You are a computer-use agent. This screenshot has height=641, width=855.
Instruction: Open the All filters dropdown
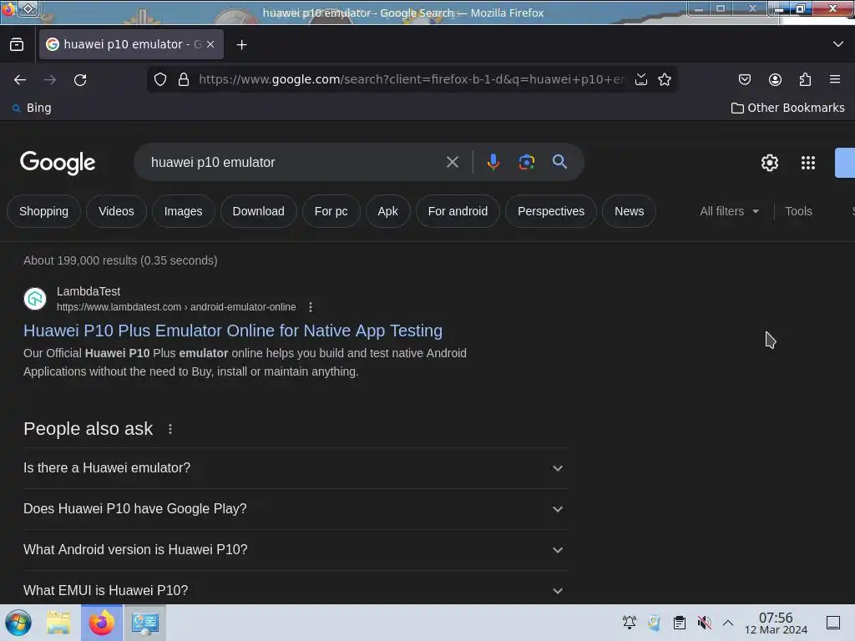pyautogui.click(x=729, y=211)
